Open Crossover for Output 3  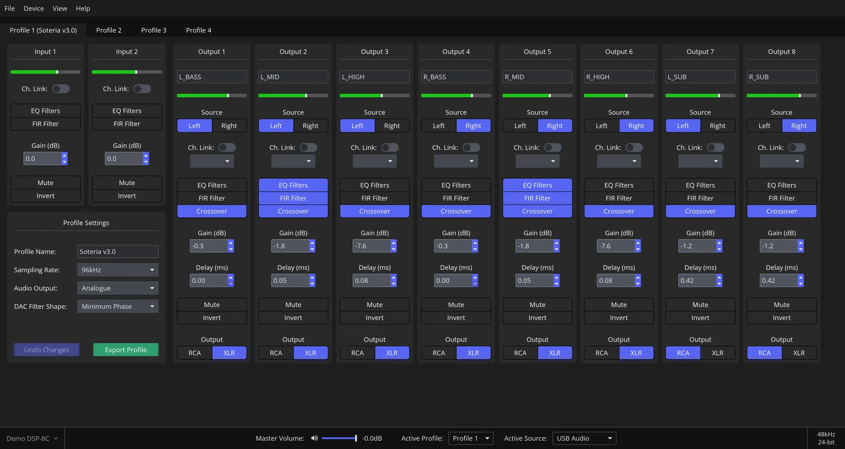(x=375, y=211)
